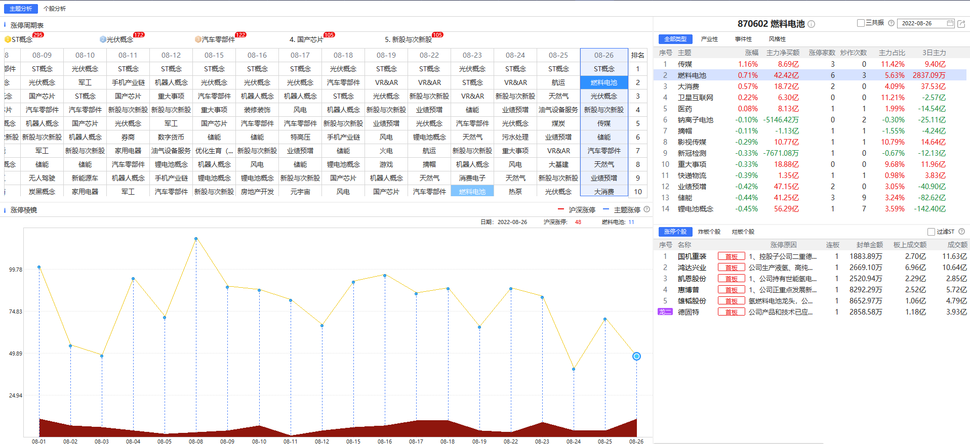This screenshot has height=444, width=970.
Task: Click the help icon next to 过滤ST
Action: click(961, 232)
